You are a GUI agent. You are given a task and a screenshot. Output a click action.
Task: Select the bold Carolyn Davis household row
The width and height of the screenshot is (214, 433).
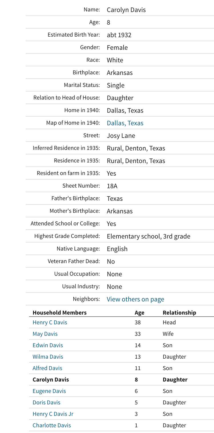[x=122, y=380]
